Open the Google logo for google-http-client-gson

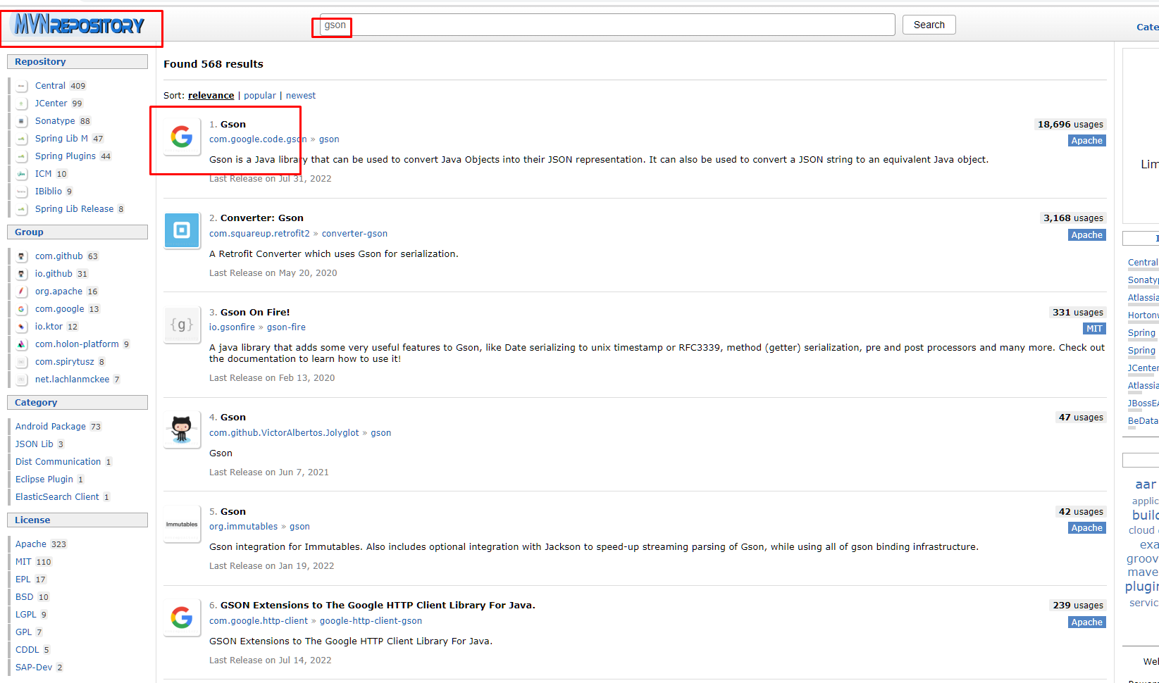click(182, 618)
